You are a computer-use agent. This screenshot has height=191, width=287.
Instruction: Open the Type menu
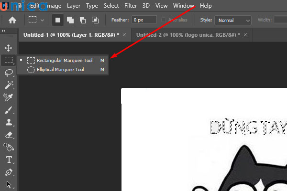point(92,6)
